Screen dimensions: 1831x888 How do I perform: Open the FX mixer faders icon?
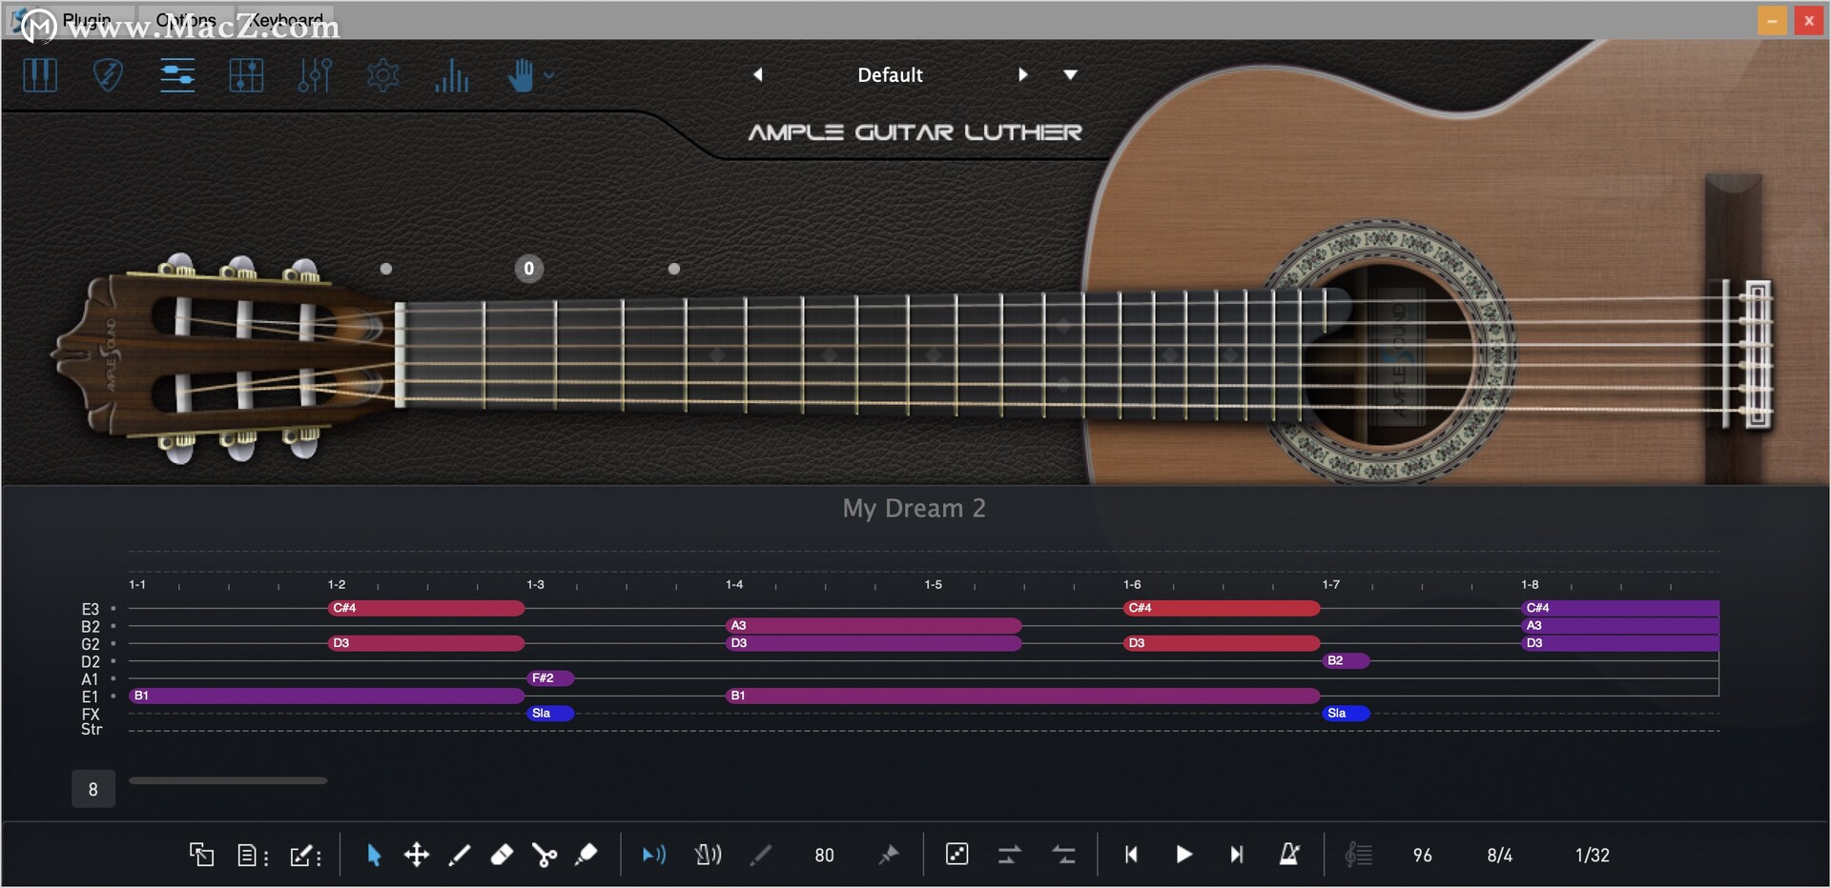(x=315, y=75)
